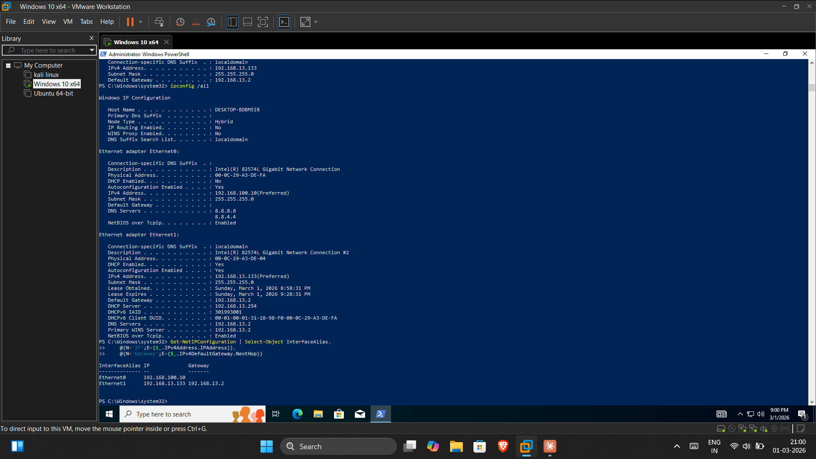
Task: Open the power options dropdown arrow
Action: [141, 22]
